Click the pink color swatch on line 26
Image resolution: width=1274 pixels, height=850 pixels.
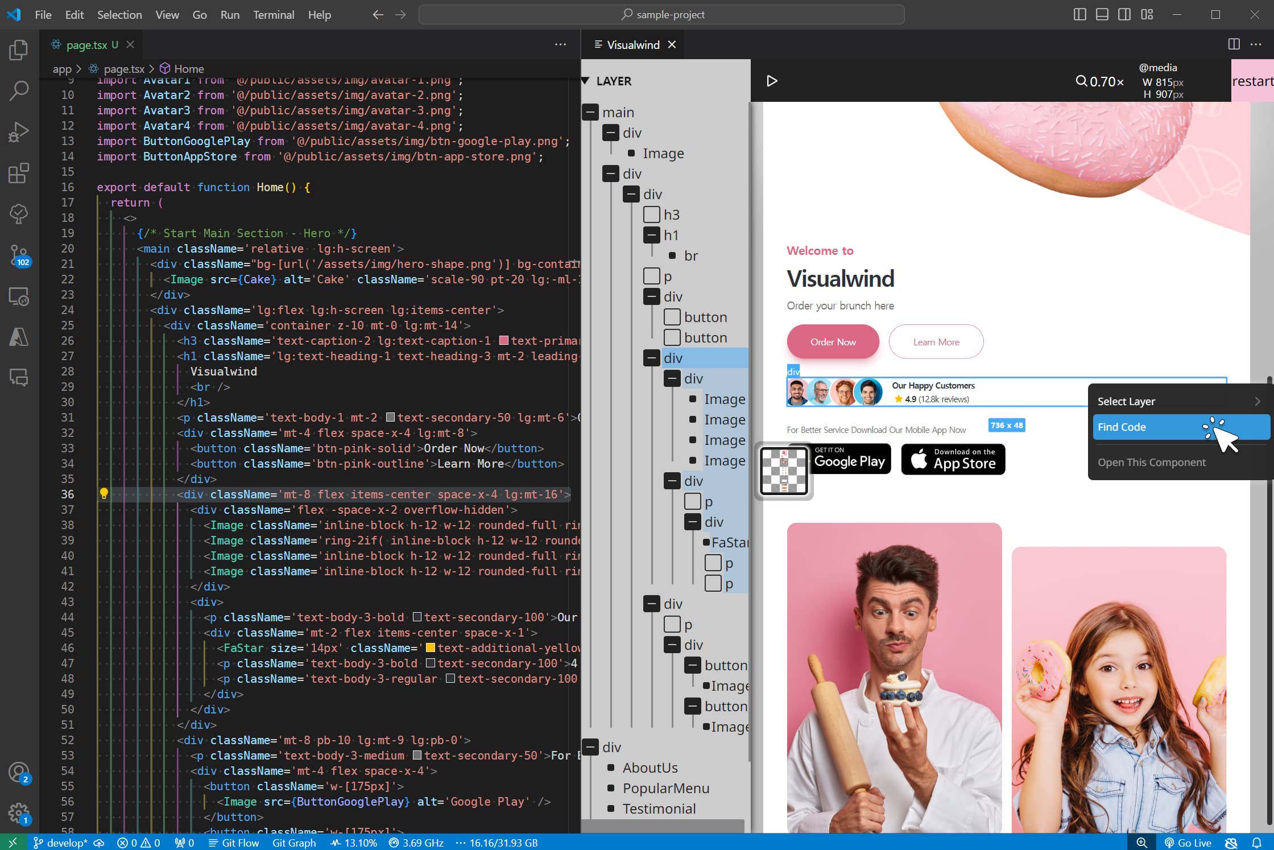(503, 340)
